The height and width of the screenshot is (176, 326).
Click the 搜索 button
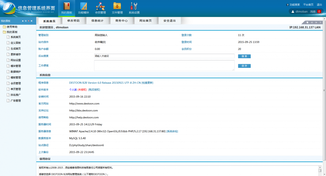244,56
